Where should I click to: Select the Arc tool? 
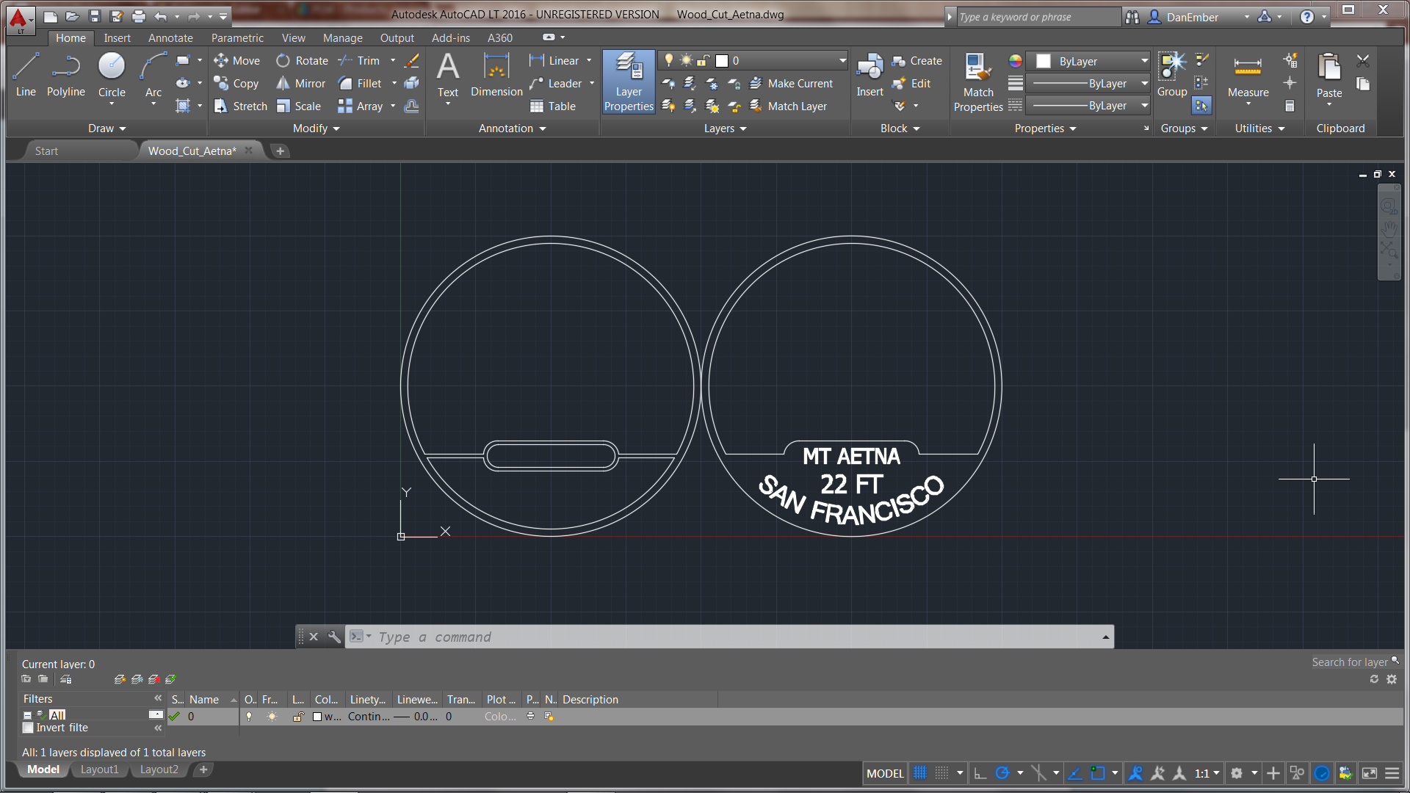point(153,75)
